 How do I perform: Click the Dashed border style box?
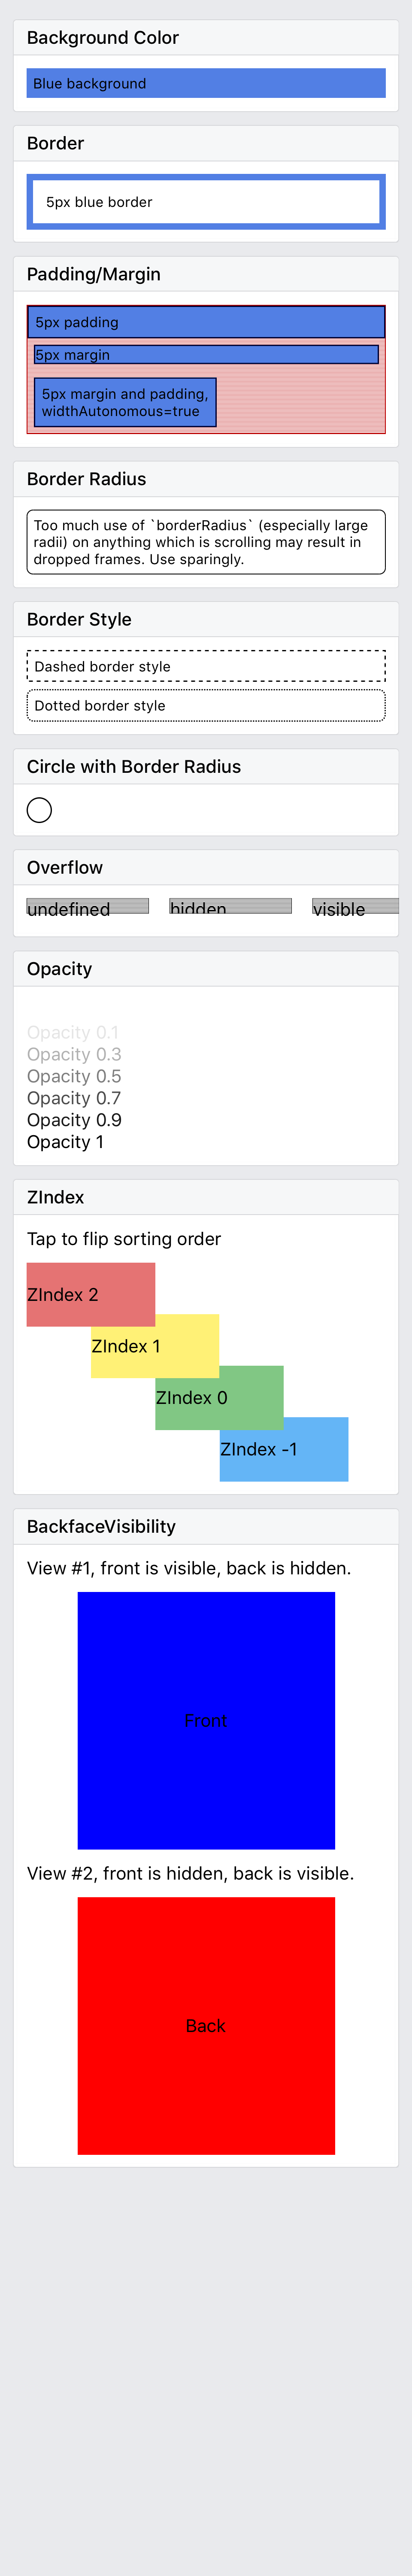[206, 666]
